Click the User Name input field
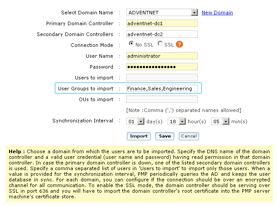Image resolution: width=277 pixels, height=207 pixels. tap(162, 56)
